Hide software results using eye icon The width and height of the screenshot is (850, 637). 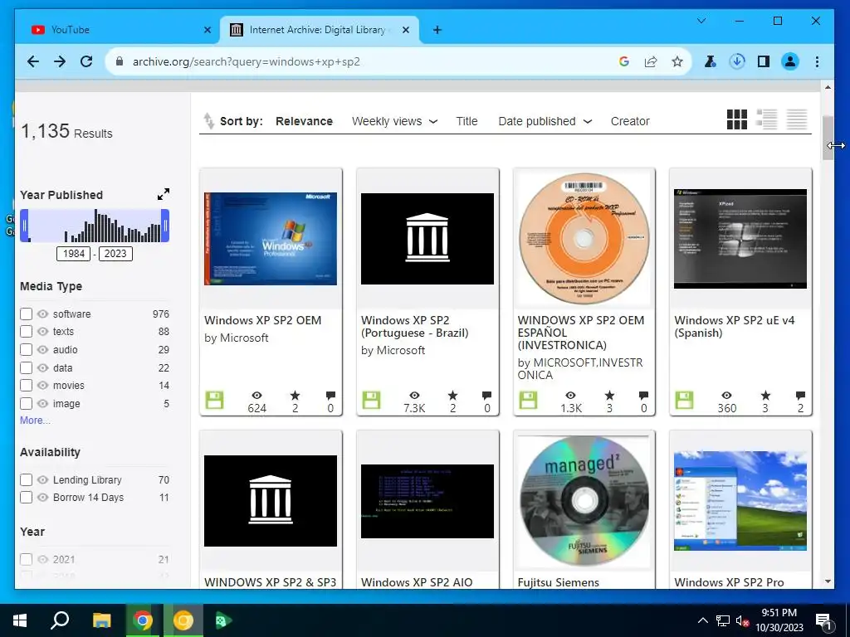43,314
